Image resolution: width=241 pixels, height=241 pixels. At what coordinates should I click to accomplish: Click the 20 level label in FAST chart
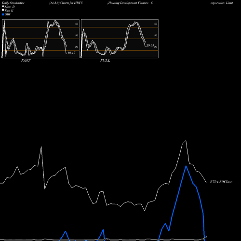pyautogui.click(x=77, y=47)
